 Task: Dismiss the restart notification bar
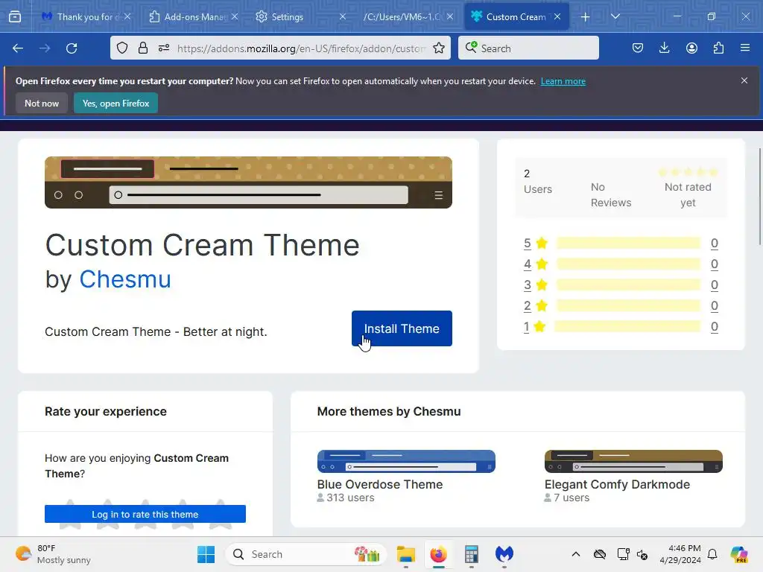pyautogui.click(x=744, y=80)
